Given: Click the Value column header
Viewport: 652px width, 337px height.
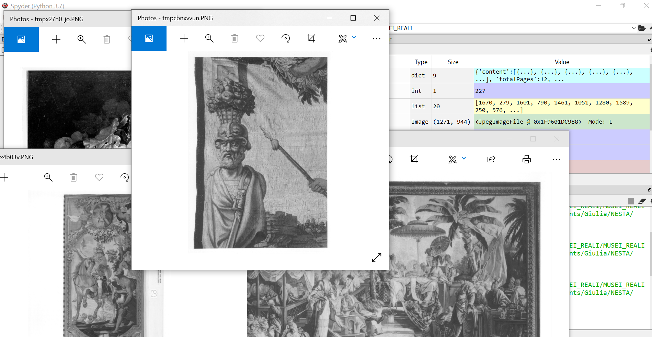Looking at the screenshot, I should (x=562, y=62).
